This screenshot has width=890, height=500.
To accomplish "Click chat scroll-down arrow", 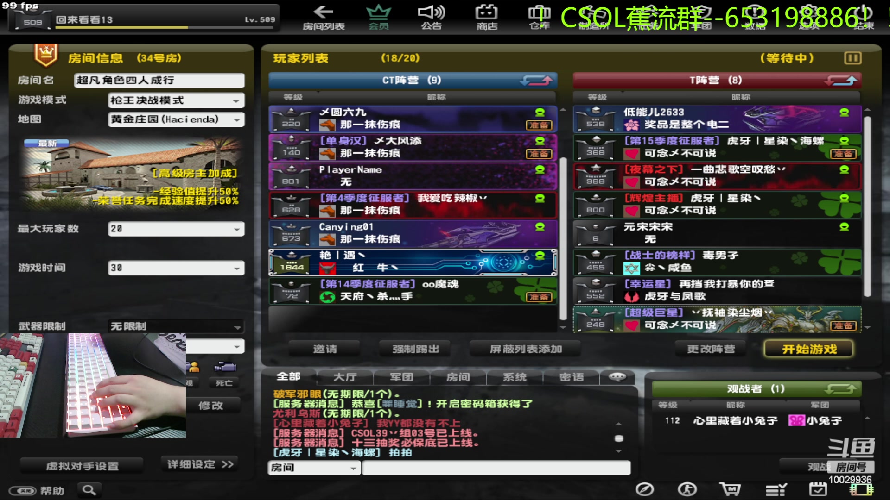I will [618, 451].
